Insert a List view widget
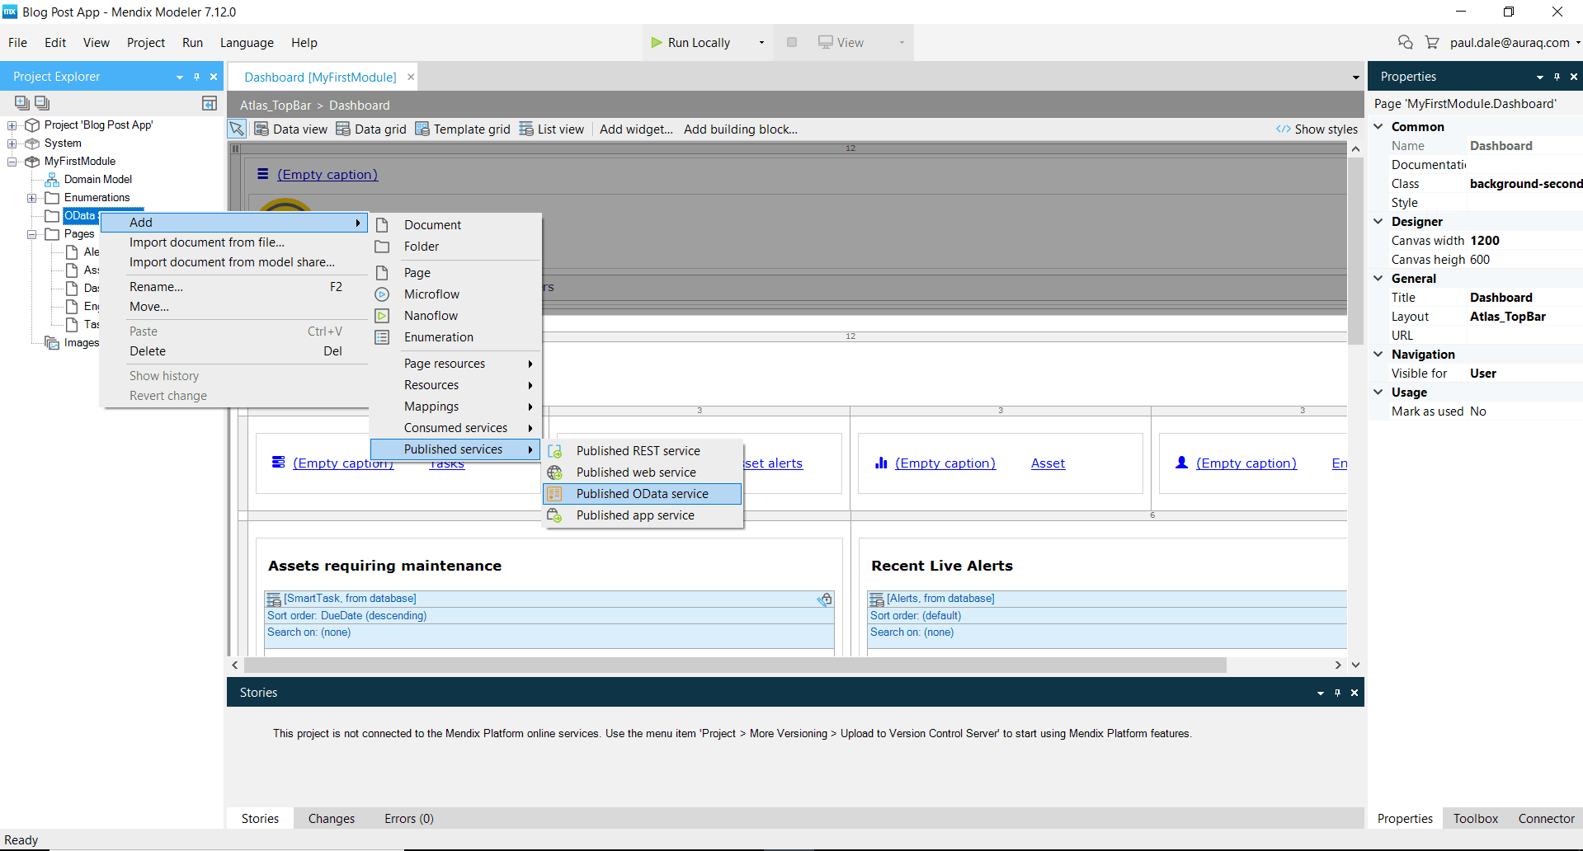The height and width of the screenshot is (851, 1583). (551, 129)
